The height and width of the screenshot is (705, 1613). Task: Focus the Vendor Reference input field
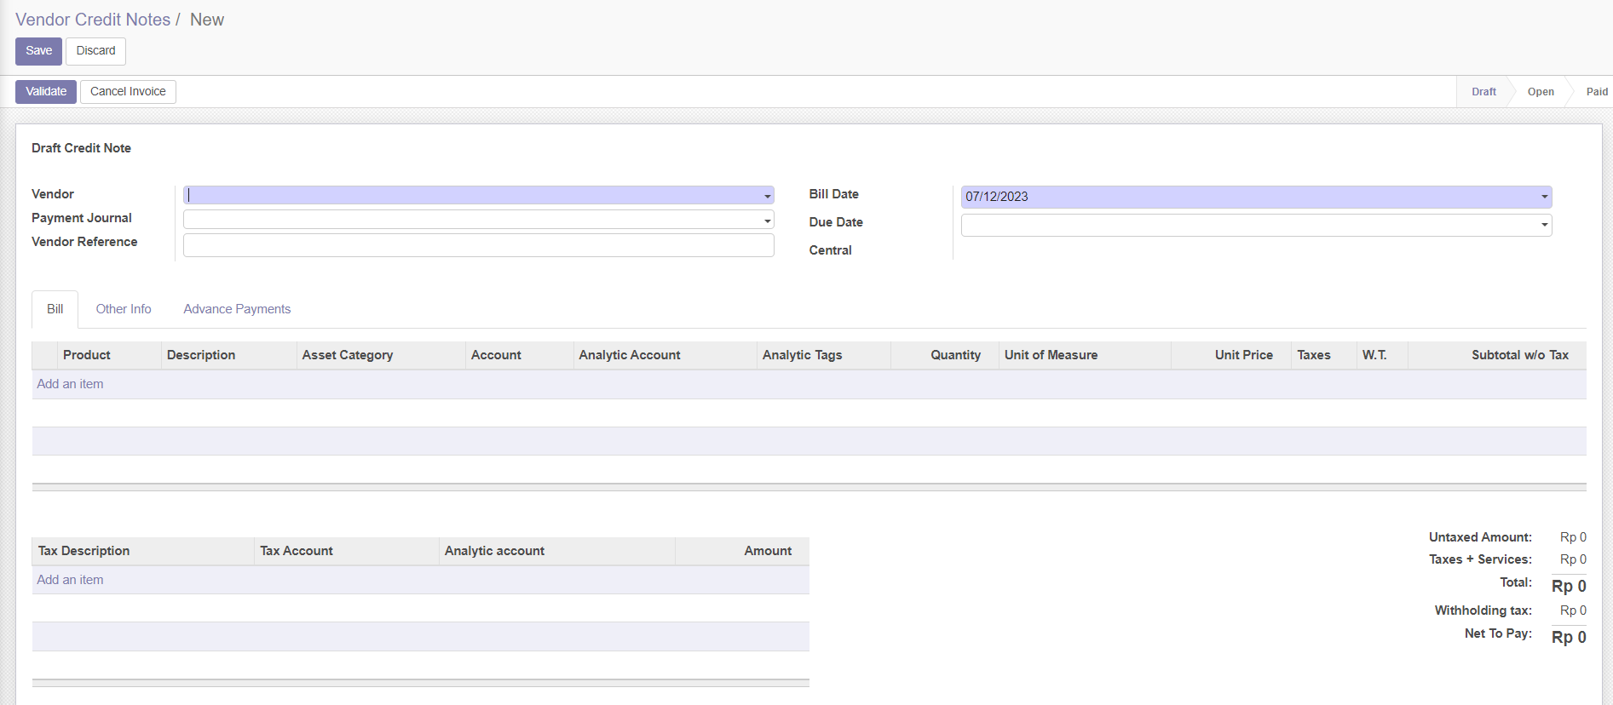(478, 245)
